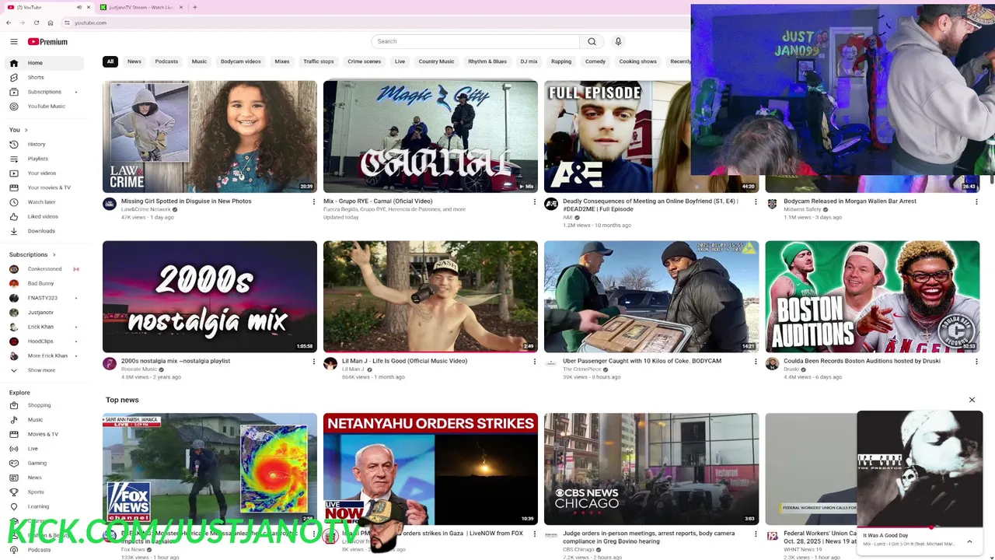Open Live under Explore
The image size is (995, 560).
[x=33, y=449]
